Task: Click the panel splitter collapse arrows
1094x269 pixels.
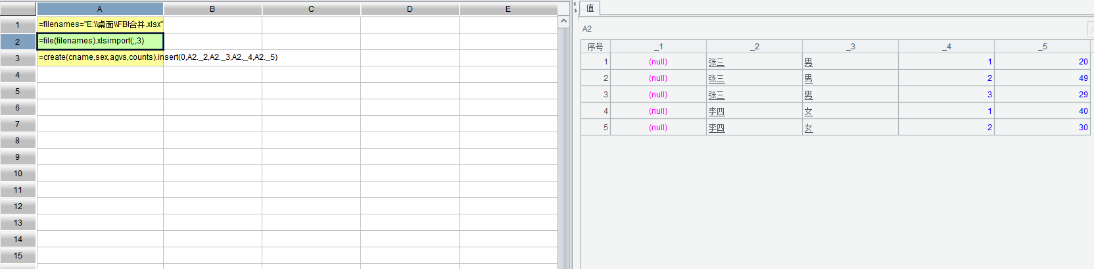Action: pyautogui.click(x=575, y=8)
